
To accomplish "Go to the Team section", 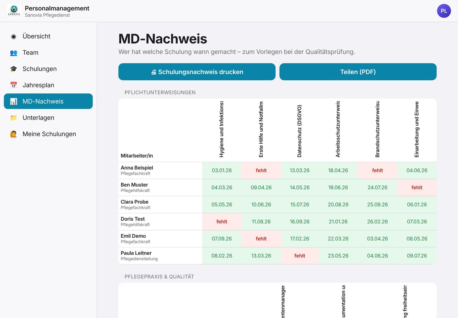I will click(48, 53).
